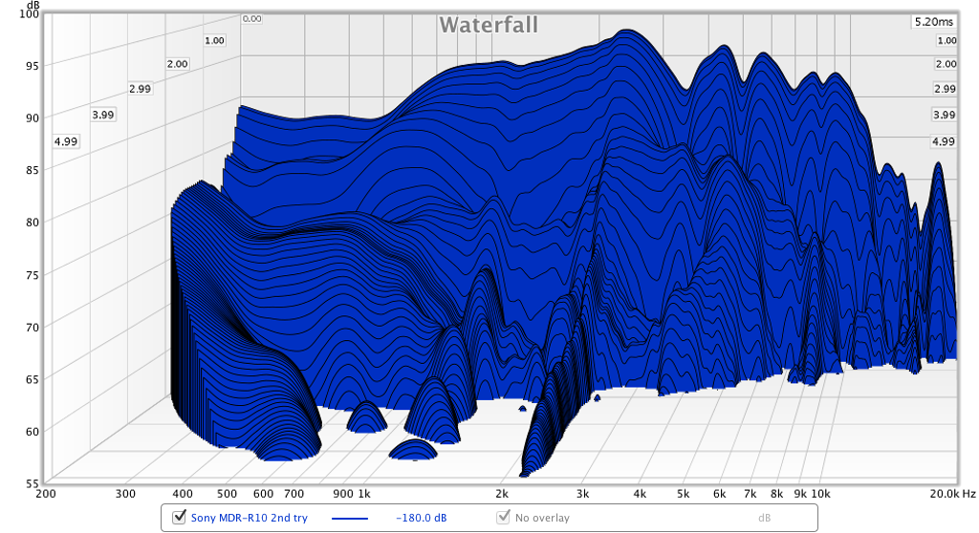Click the blue trace line sample in legend
Viewport: 979px width, 533px height.
pos(350,518)
